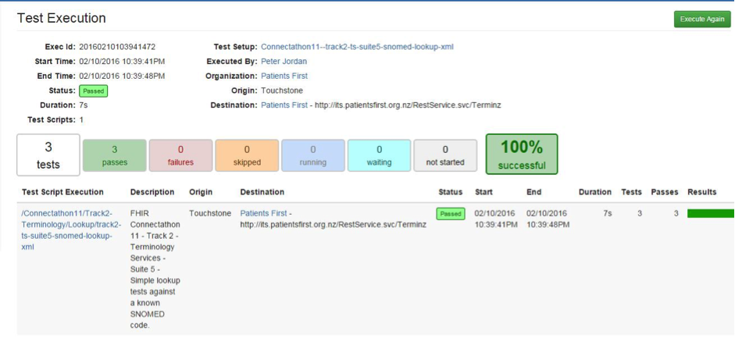Image resolution: width=735 pixels, height=342 pixels.
Task: Click the 100% successful box
Action: (x=522, y=154)
